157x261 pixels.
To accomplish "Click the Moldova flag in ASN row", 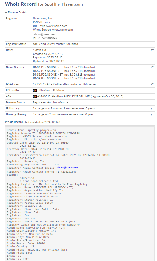I will pos(35,96).
